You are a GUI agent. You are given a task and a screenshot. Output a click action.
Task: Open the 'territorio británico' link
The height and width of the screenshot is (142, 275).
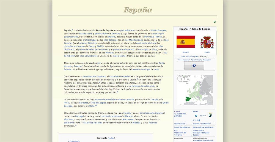tap(111, 116)
